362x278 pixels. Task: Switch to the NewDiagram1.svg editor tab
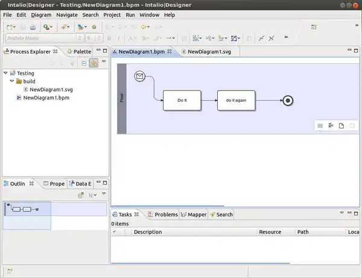209,52
